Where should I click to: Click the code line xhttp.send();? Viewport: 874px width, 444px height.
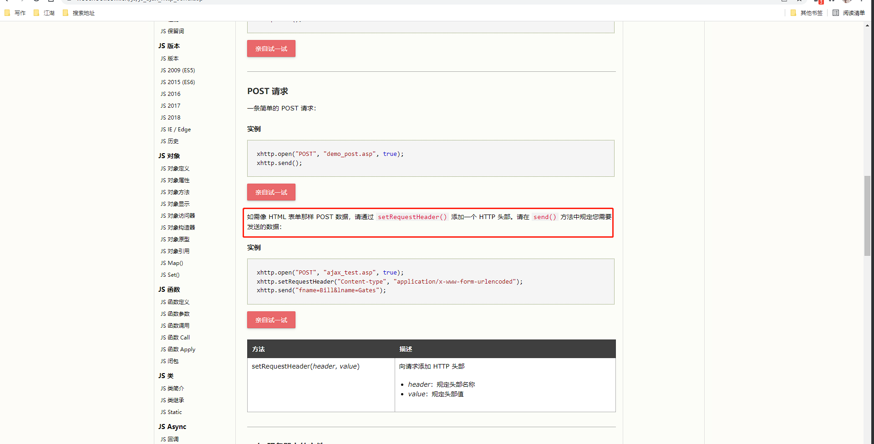(x=279, y=163)
